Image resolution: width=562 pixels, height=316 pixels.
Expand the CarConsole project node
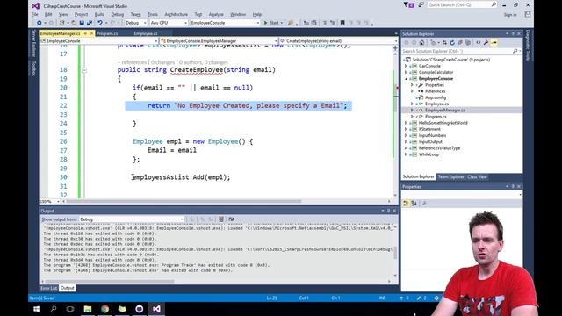pyautogui.click(x=406, y=67)
